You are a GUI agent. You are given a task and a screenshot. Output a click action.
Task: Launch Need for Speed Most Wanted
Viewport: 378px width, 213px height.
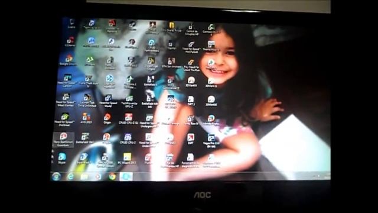point(66,100)
